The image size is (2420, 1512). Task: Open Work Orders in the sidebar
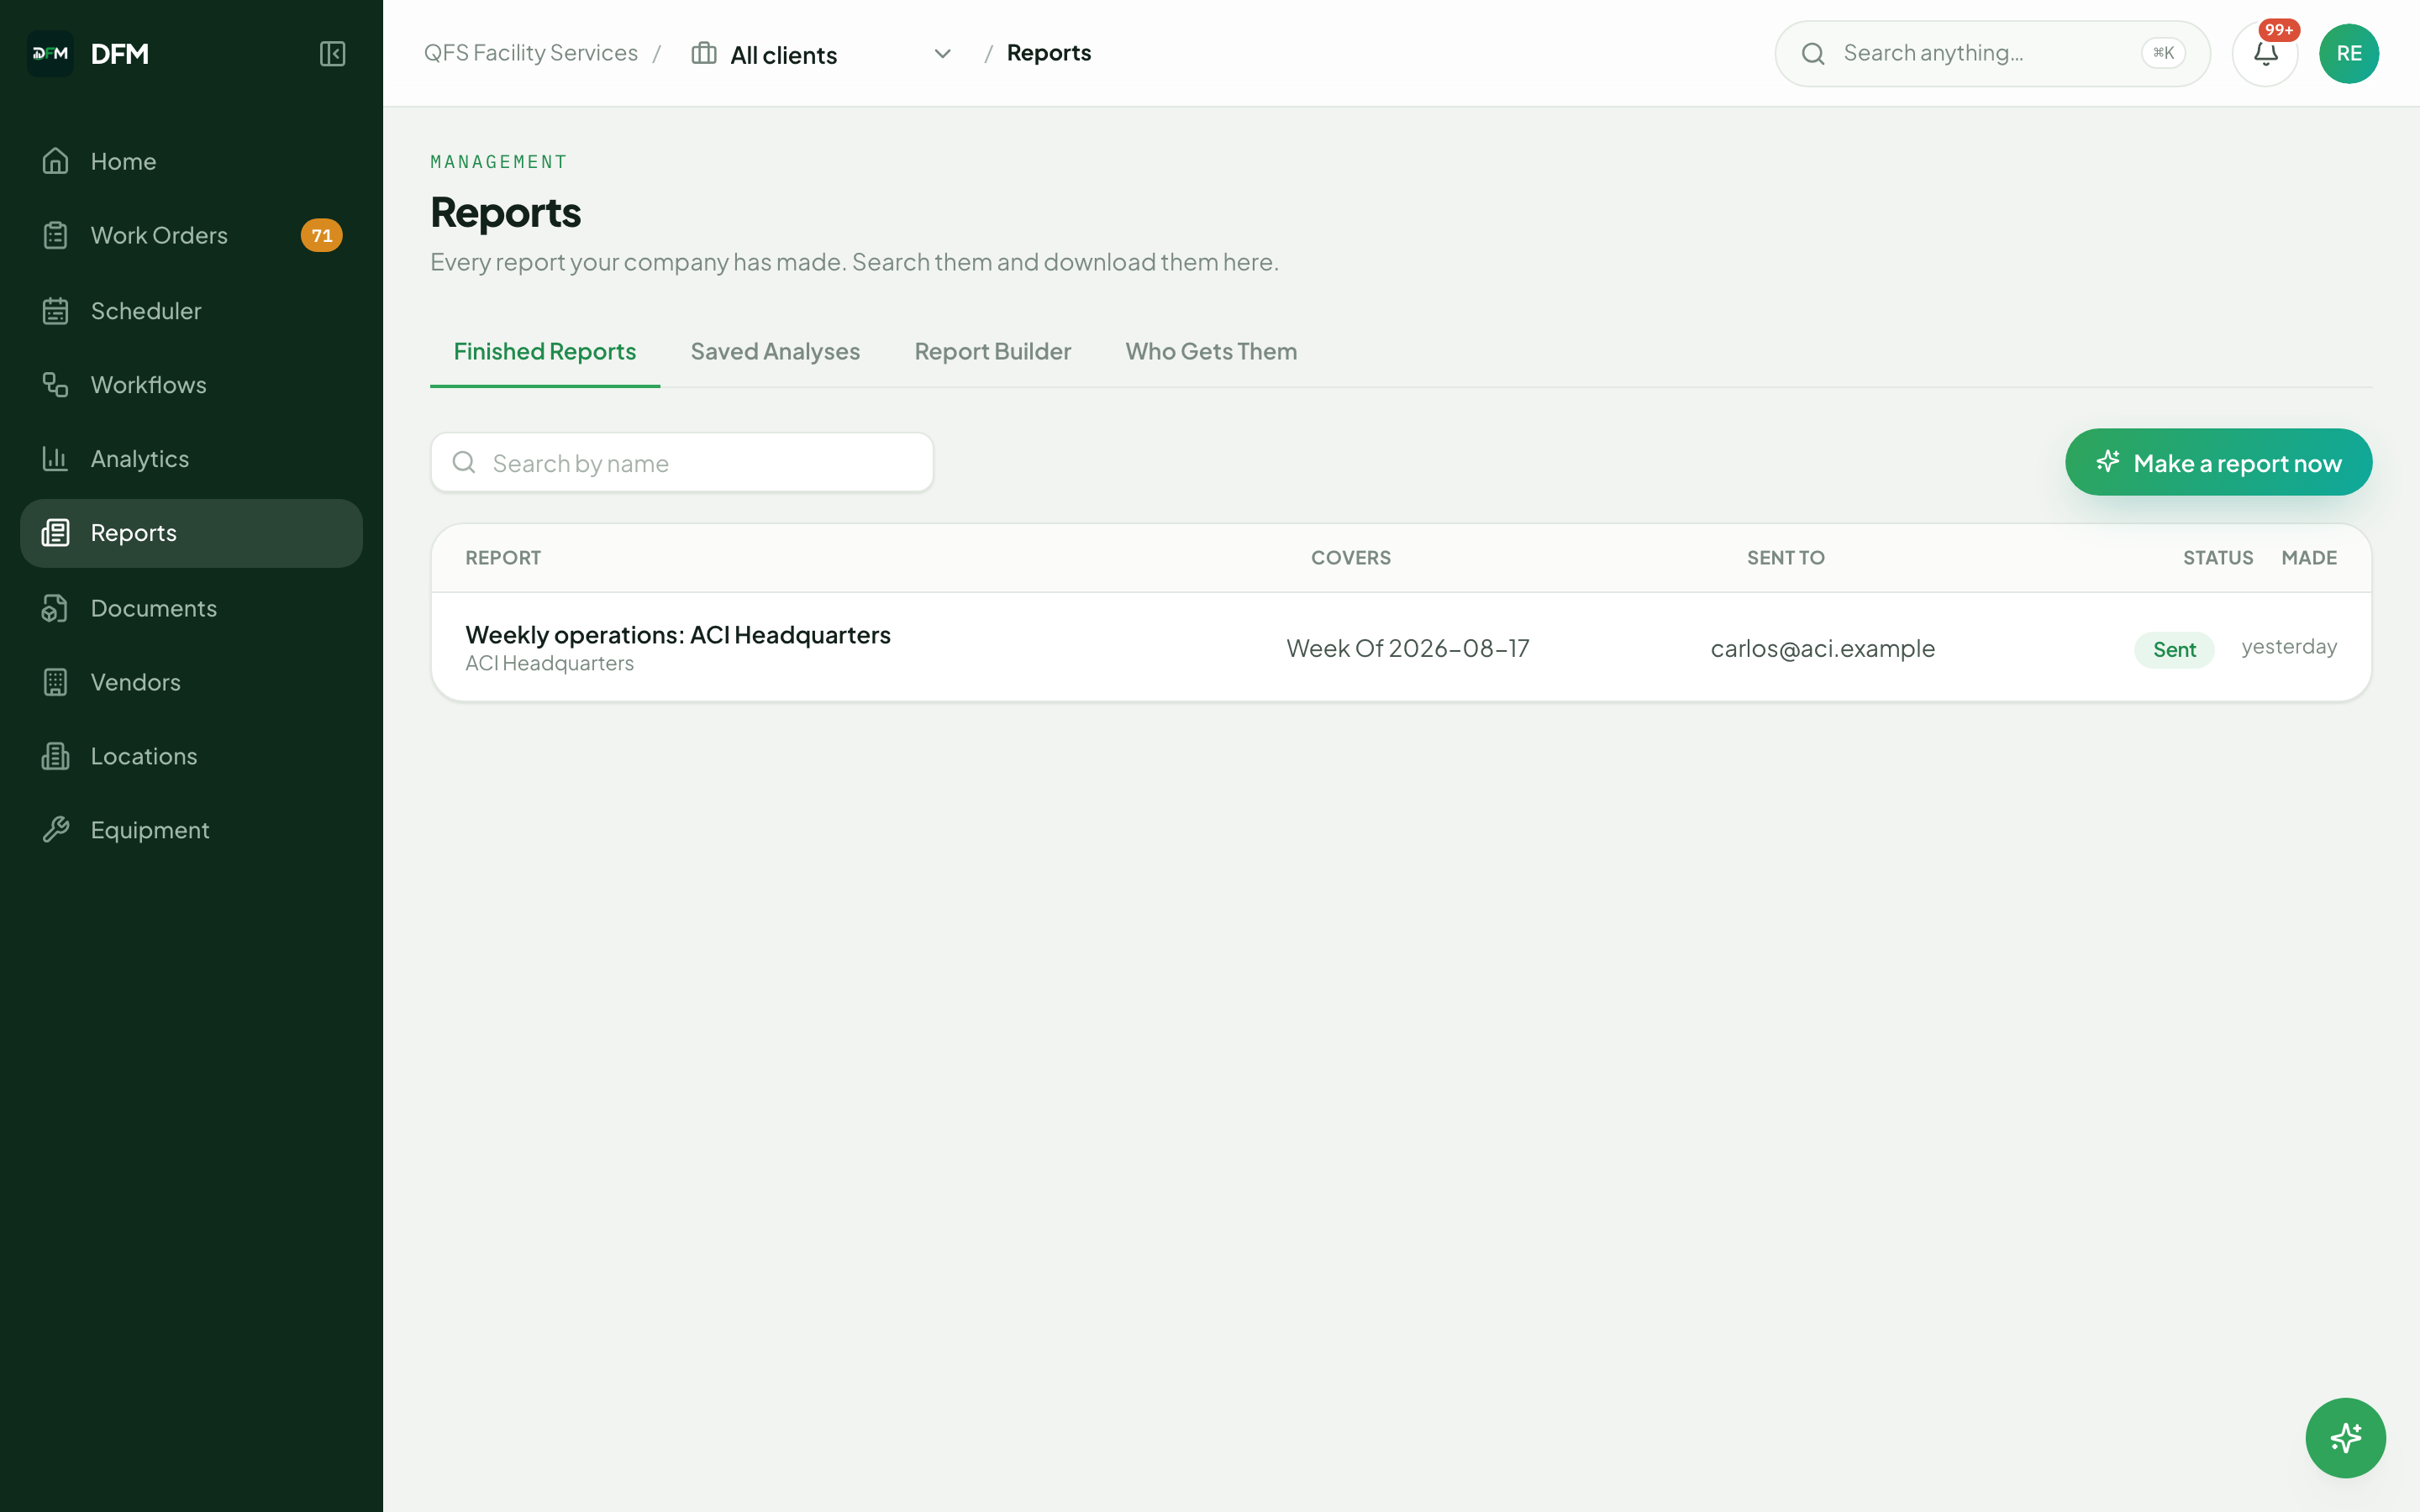point(191,235)
